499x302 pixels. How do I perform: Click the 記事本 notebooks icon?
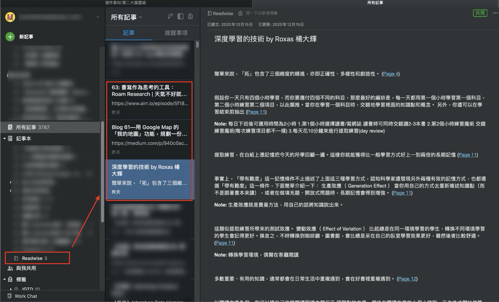[10, 138]
